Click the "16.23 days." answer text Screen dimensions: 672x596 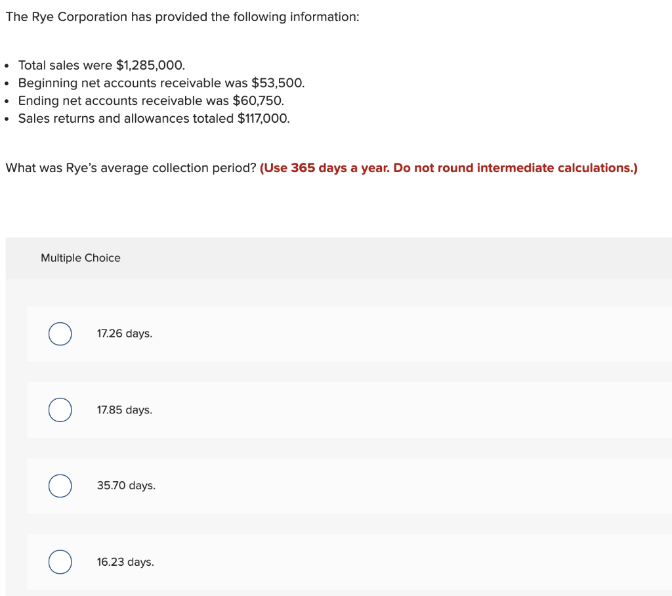coord(125,562)
